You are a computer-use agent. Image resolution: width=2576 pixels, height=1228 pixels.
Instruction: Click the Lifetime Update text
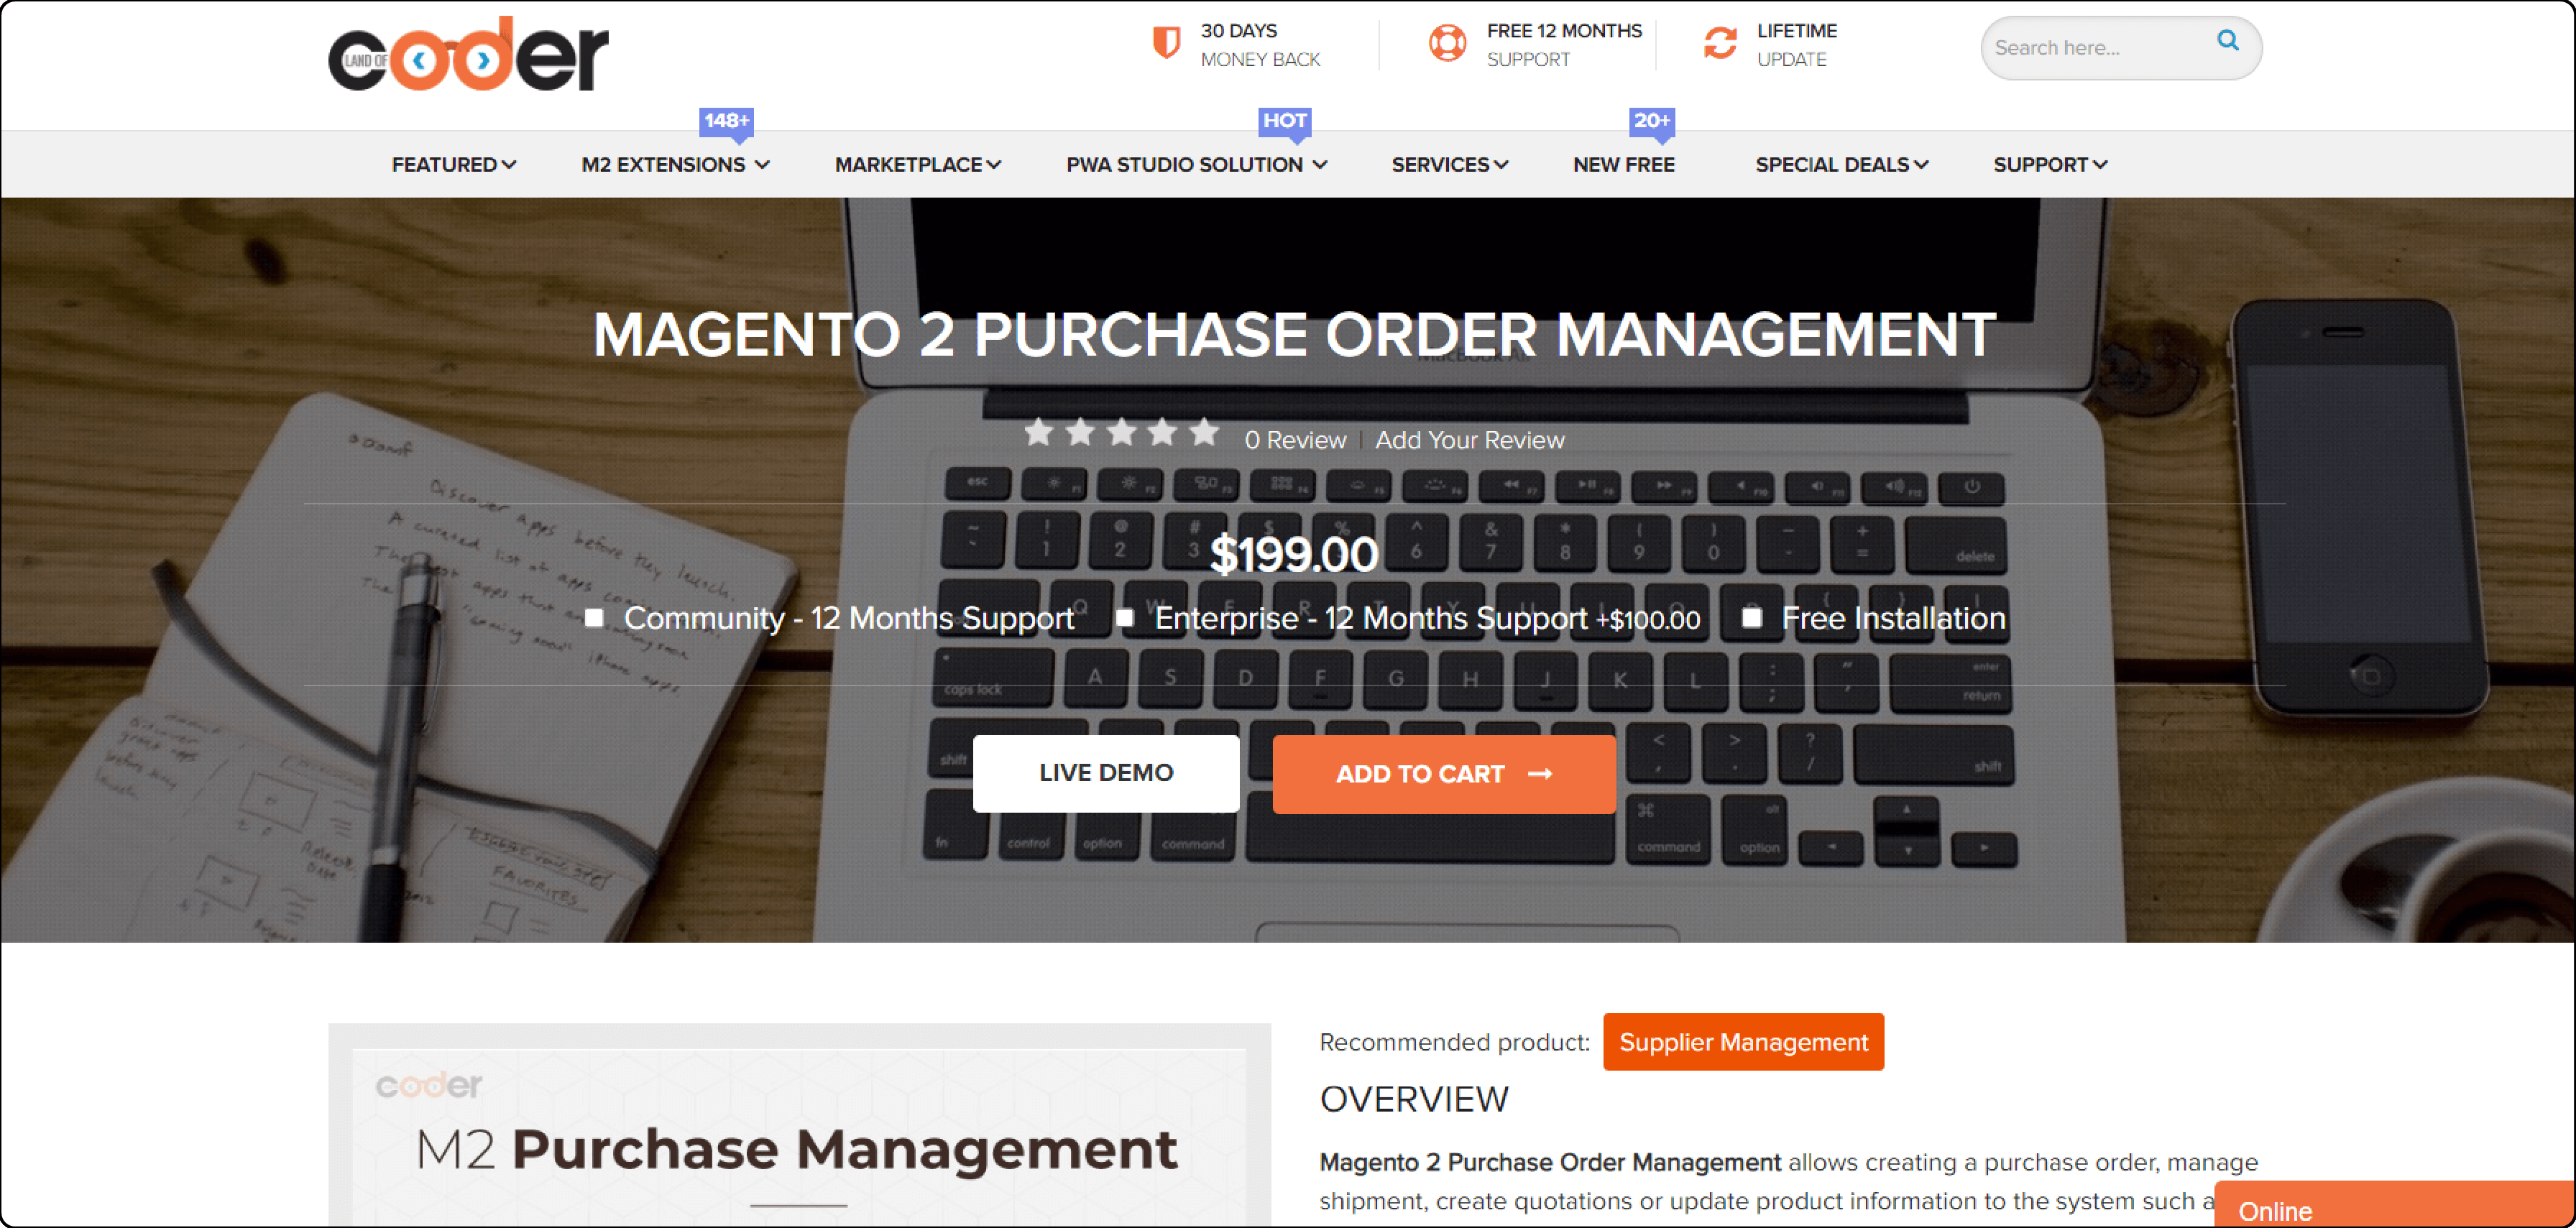[1797, 45]
